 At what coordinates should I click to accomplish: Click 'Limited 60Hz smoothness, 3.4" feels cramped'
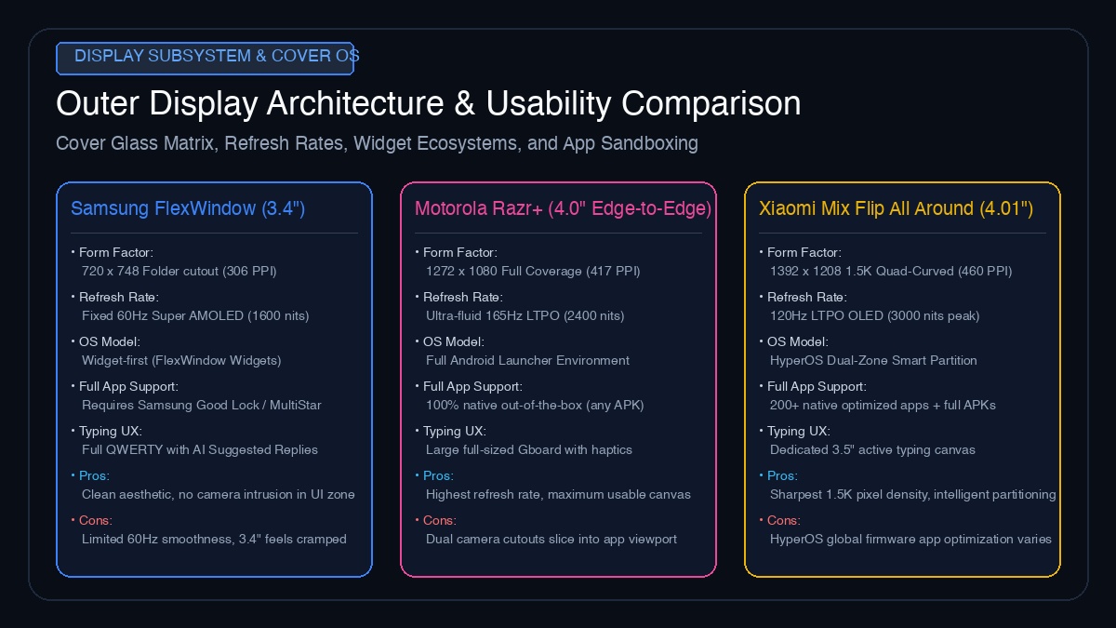(x=214, y=539)
